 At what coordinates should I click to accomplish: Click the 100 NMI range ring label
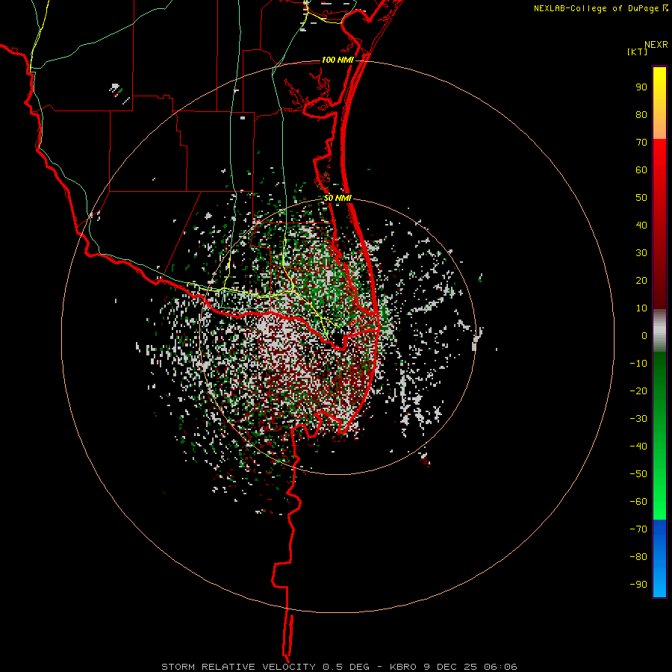[x=337, y=60]
